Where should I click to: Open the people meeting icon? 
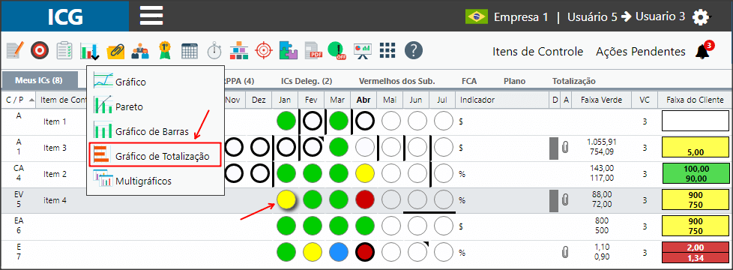click(x=139, y=50)
